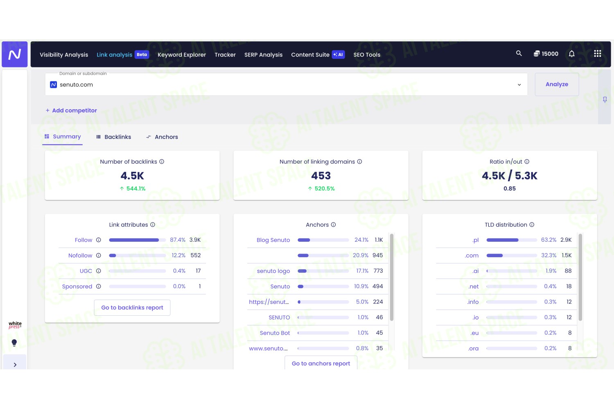
Task: Click the .ai TLD link
Action: pyautogui.click(x=475, y=271)
